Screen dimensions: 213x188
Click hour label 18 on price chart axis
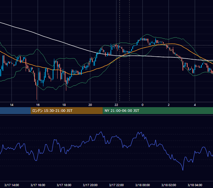[64, 105]
